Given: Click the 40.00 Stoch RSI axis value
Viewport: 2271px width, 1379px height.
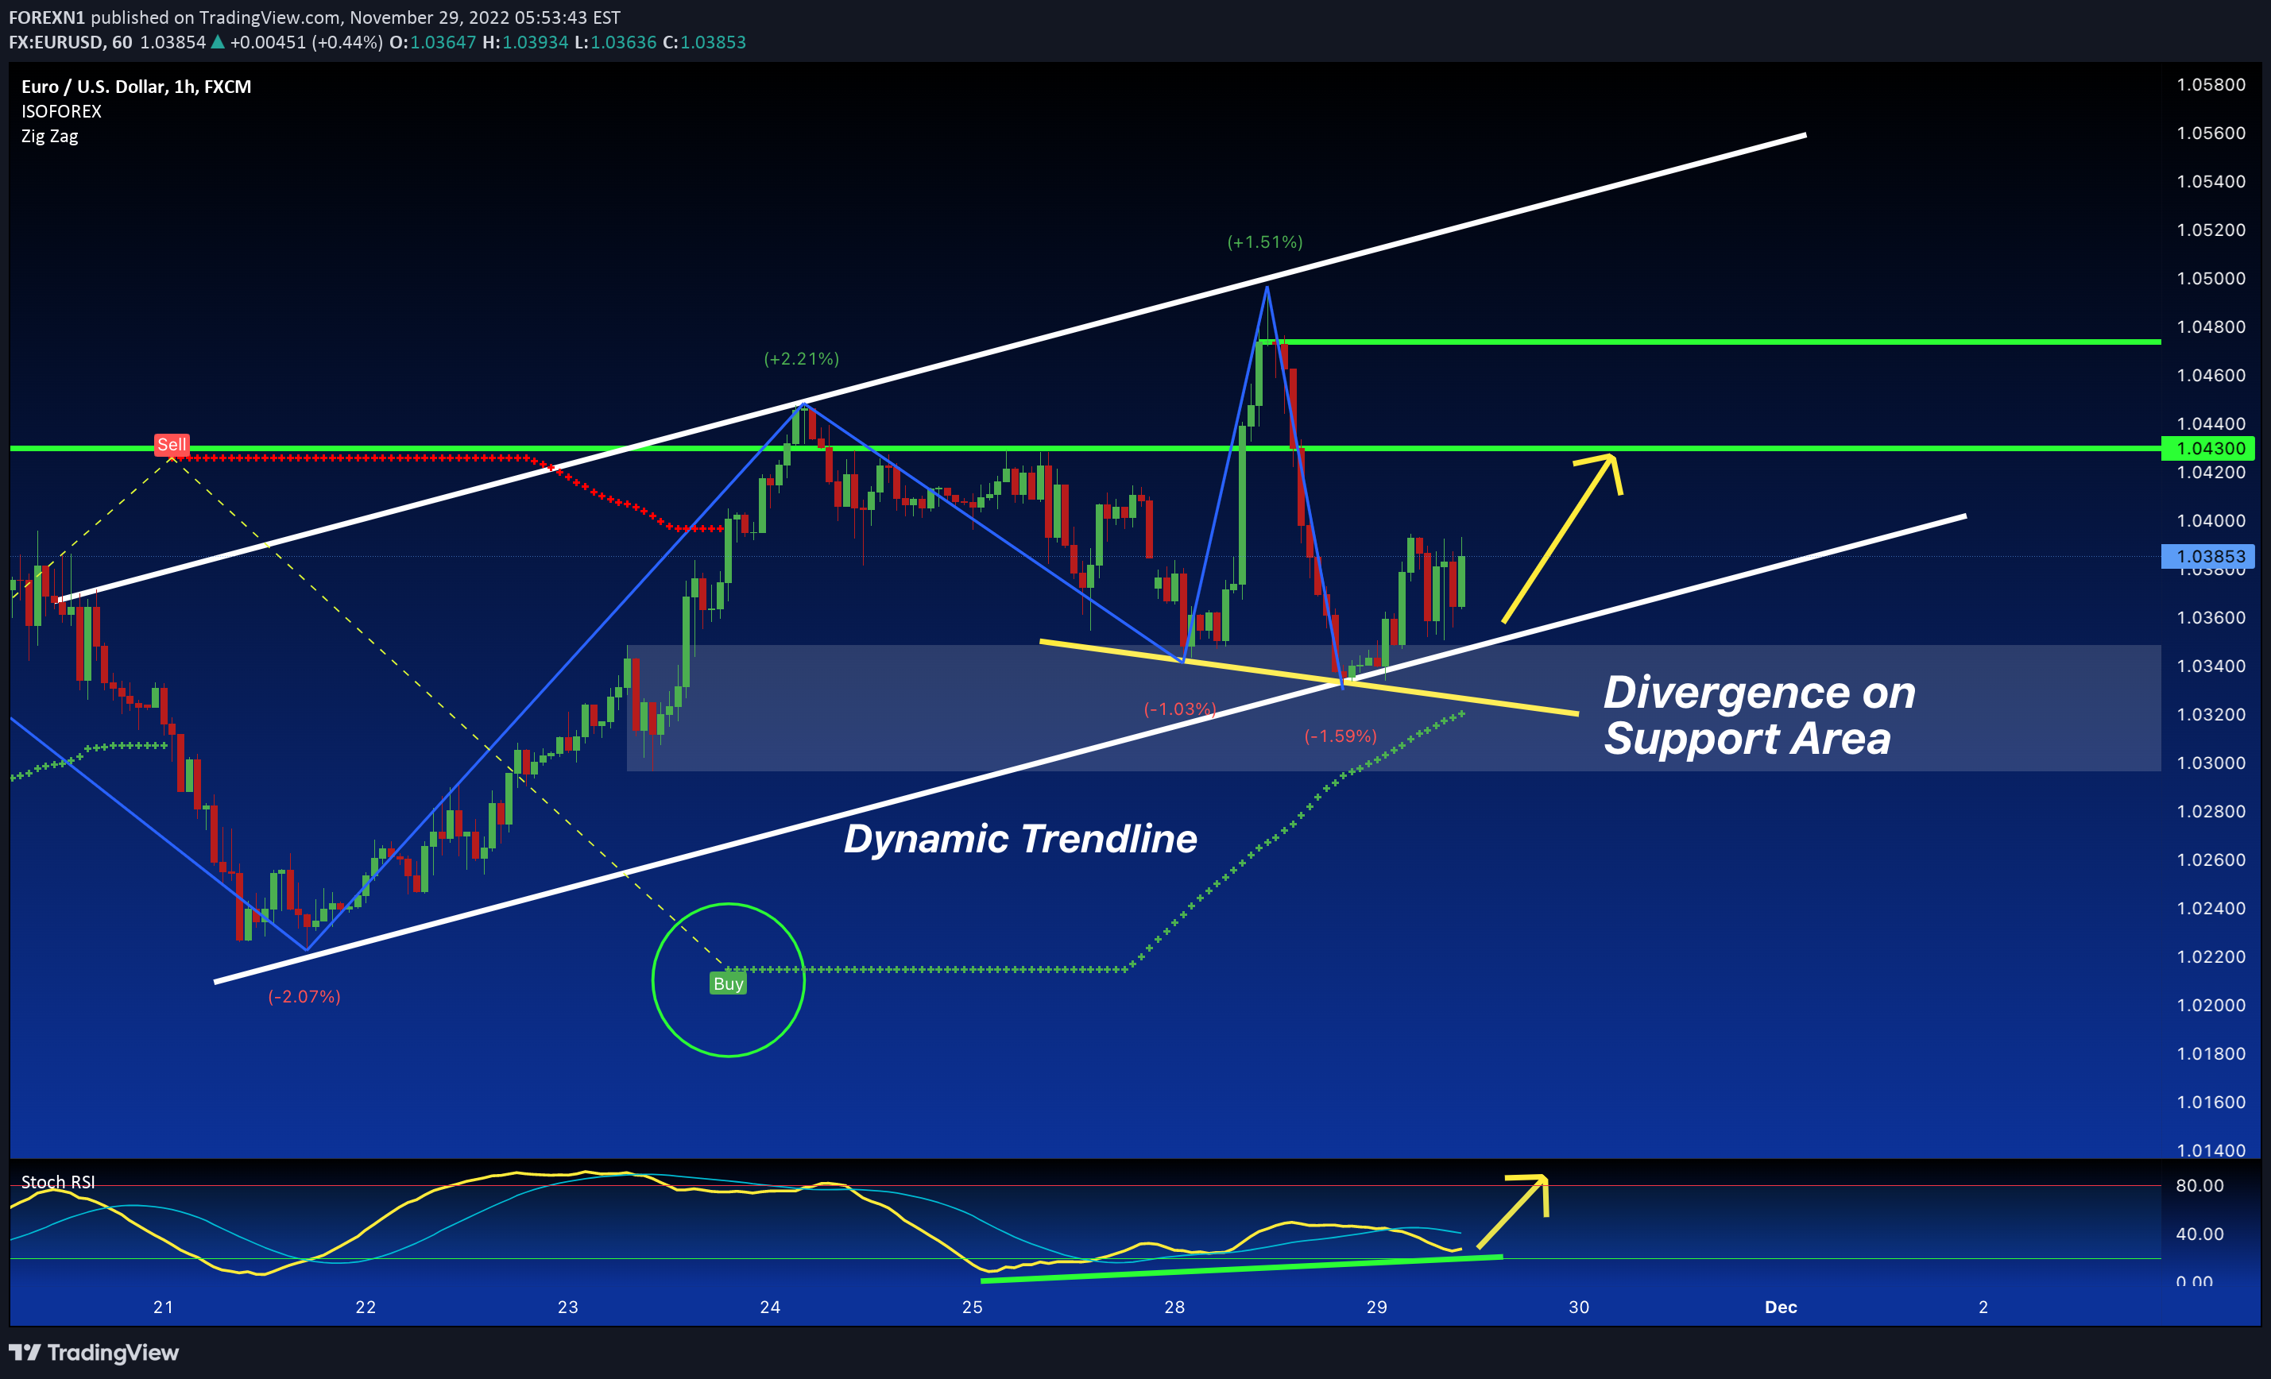Looking at the screenshot, I should tap(2200, 1234).
